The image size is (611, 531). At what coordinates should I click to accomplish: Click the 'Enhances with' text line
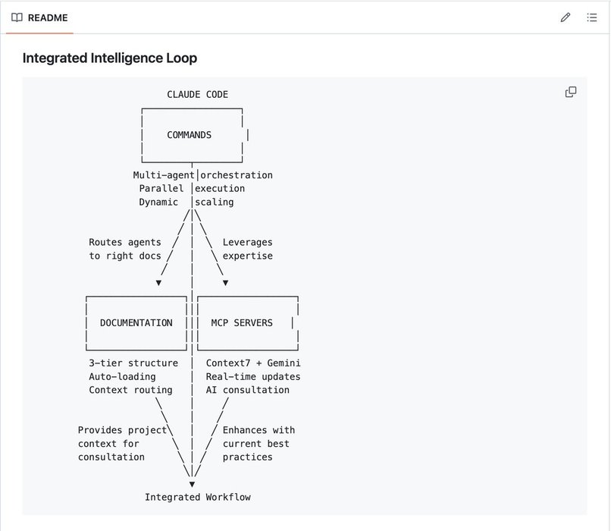tap(258, 430)
